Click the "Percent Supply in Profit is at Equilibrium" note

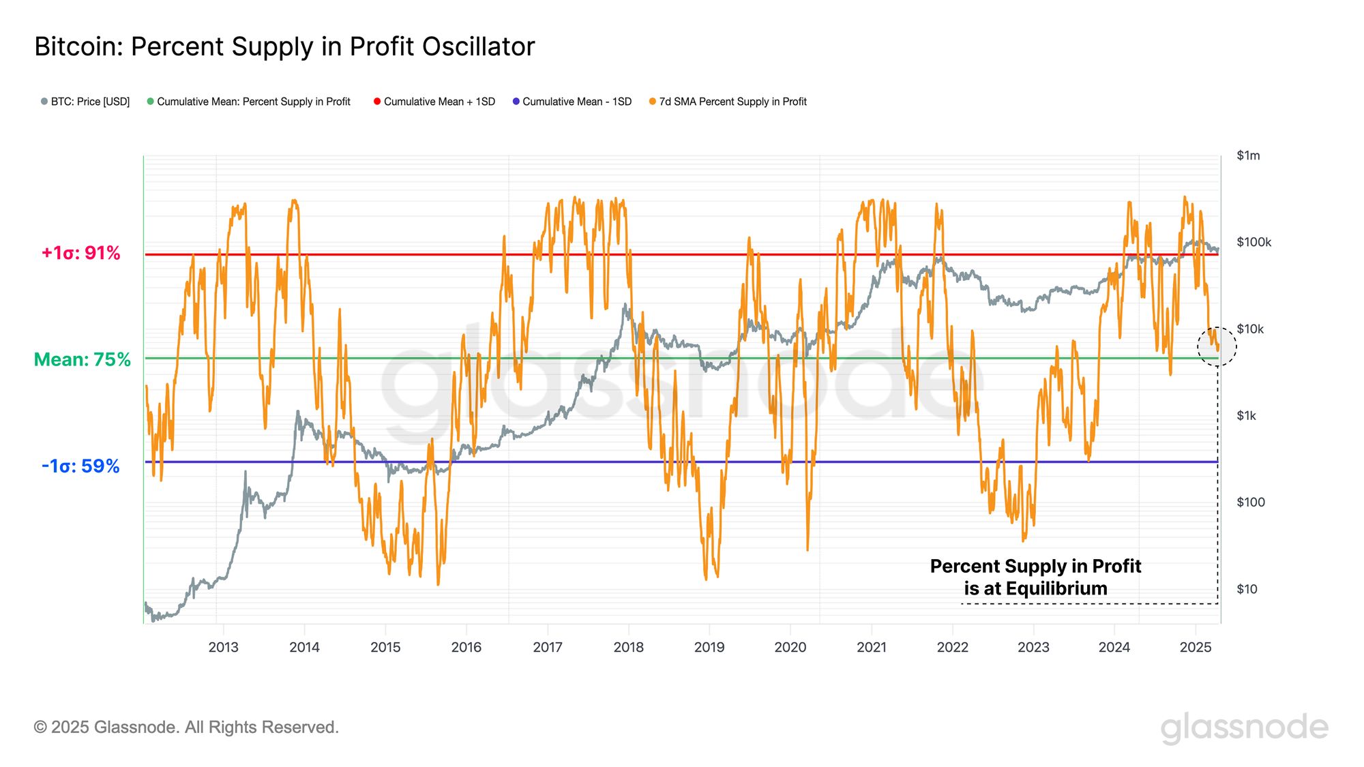1035,577
